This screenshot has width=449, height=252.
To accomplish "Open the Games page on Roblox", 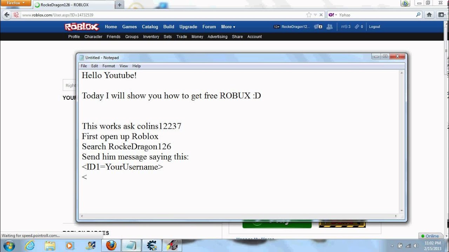I will tap(129, 27).
